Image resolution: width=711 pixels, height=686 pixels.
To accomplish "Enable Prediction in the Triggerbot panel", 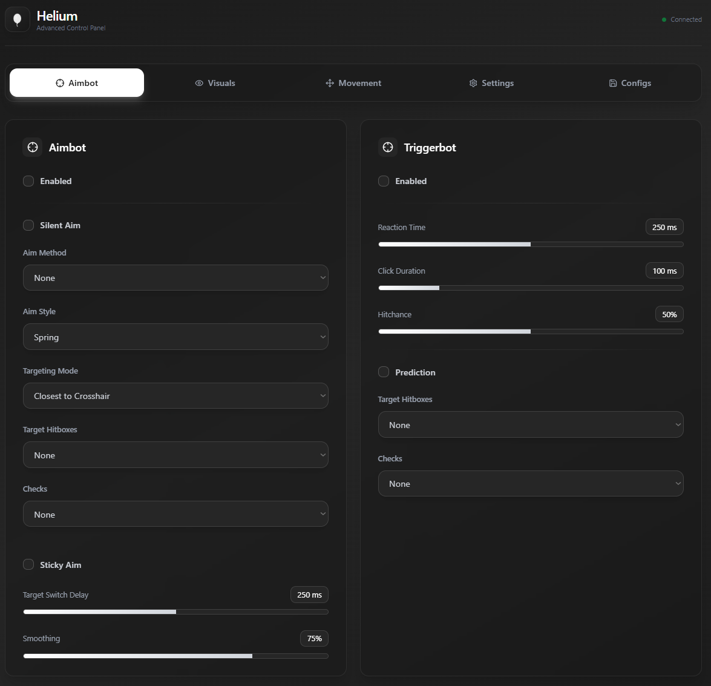I will click(x=383, y=372).
